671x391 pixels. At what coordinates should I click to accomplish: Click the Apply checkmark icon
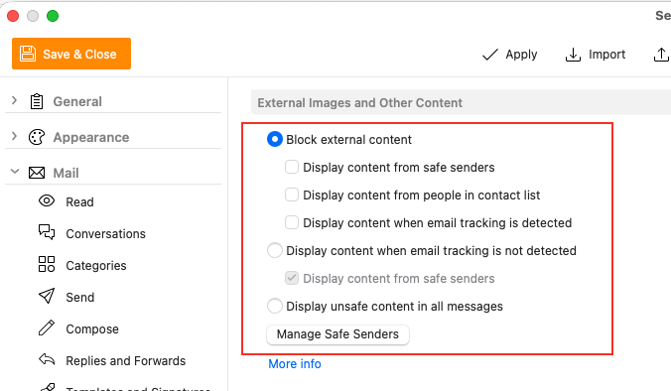(x=490, y=55)
